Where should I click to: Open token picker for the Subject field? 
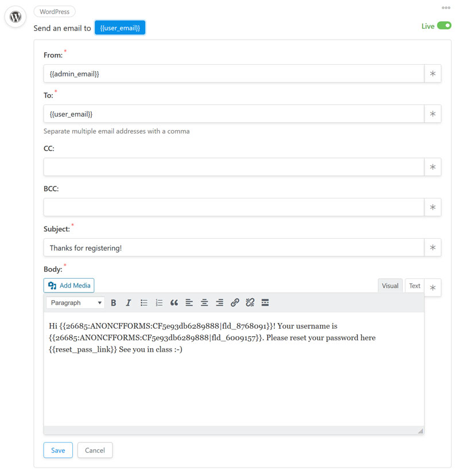point(433,247)
